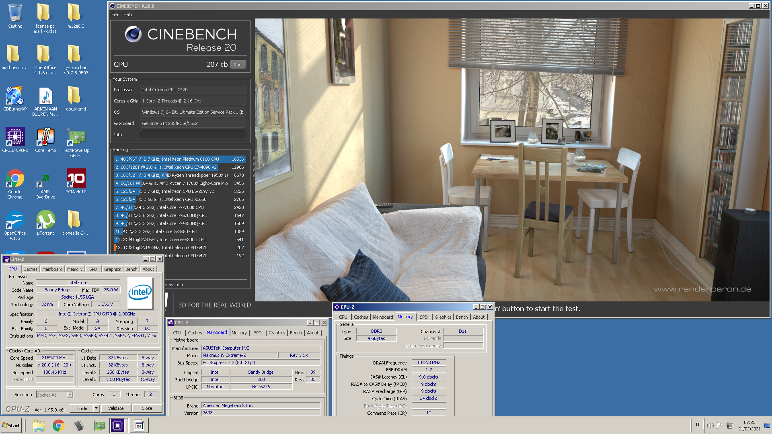Click the Intel logo in CPU-Z
The image size is (772, 434).
click(x=140, y=293)
